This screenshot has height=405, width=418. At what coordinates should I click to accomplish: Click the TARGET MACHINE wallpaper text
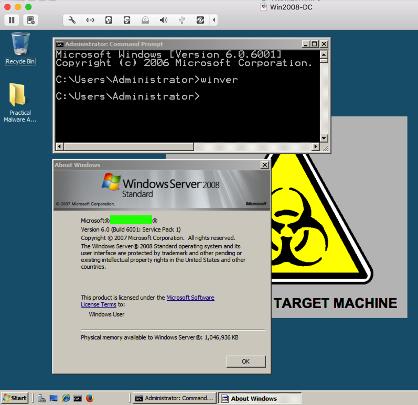pos(335,303)
